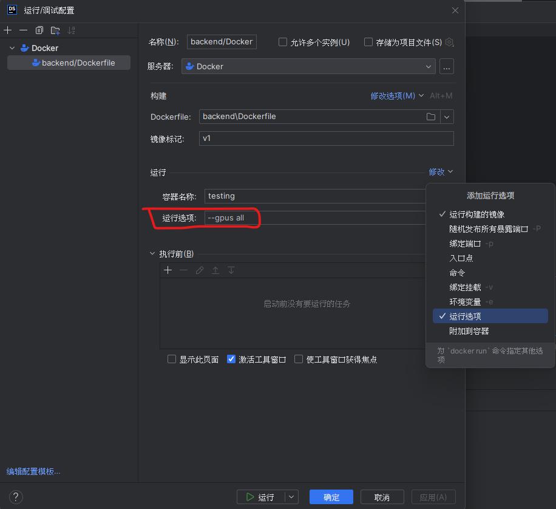Edit the configuration name field
556x509 pixels.
tap(222, 42)
